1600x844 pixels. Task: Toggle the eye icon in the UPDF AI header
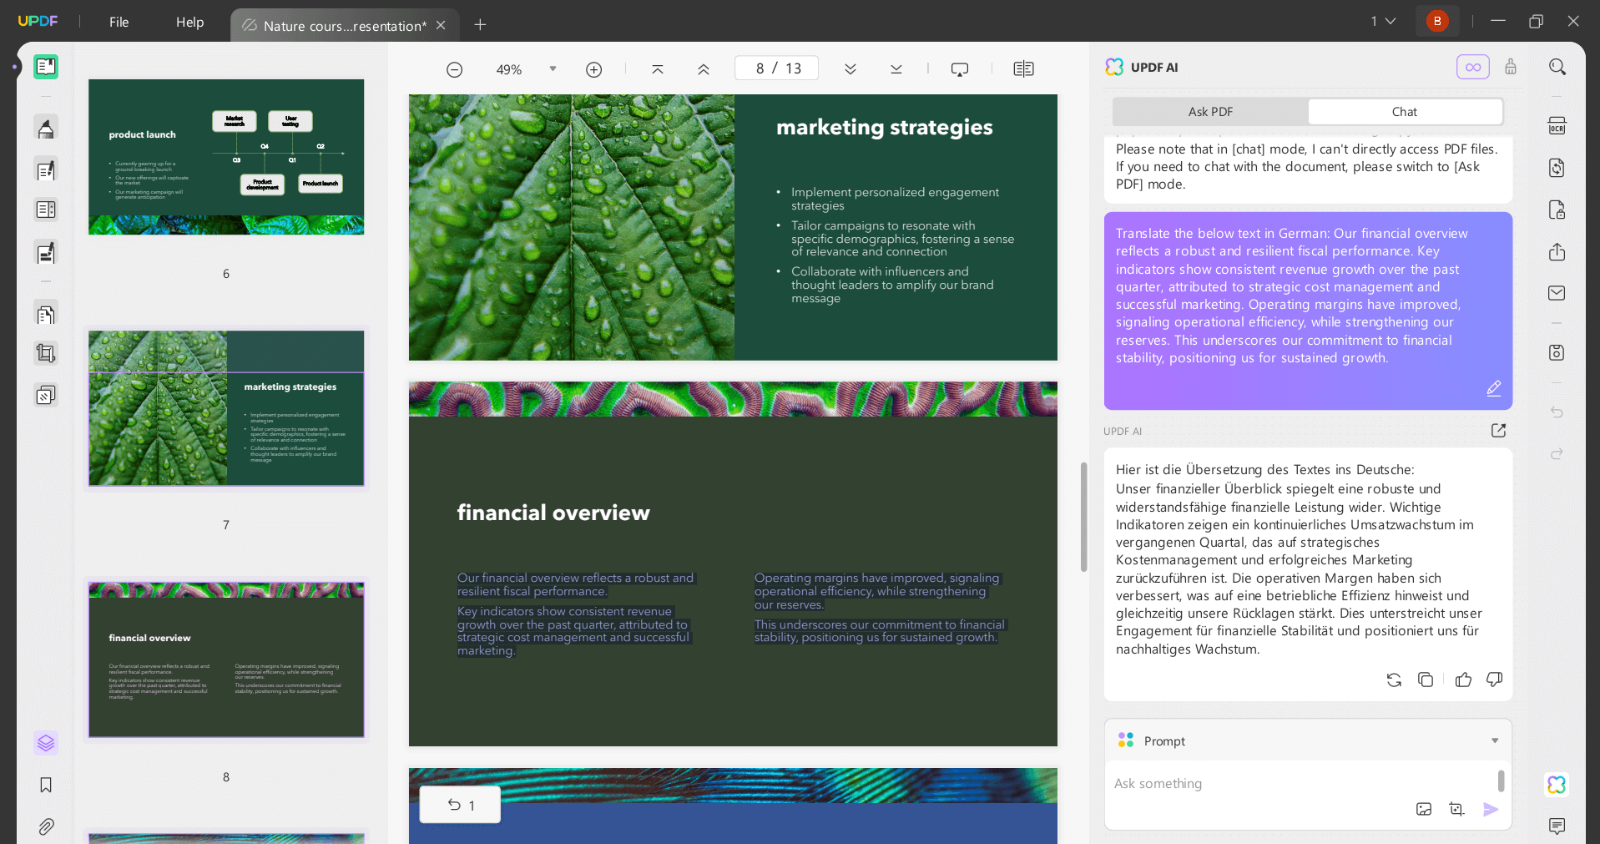click(x=1472, y=66)
